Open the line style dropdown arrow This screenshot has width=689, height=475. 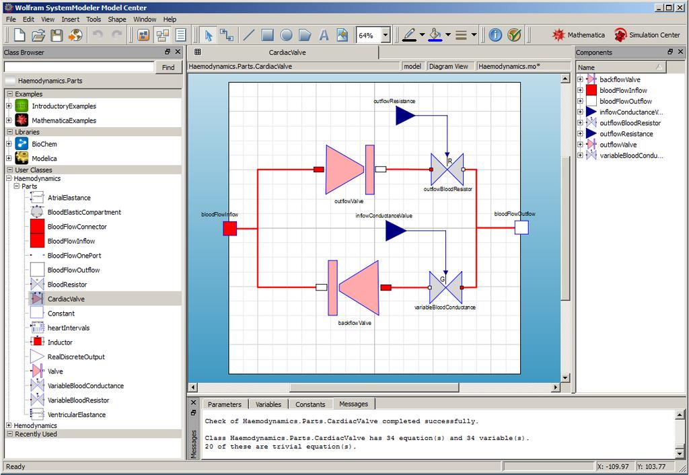[474, 35]
